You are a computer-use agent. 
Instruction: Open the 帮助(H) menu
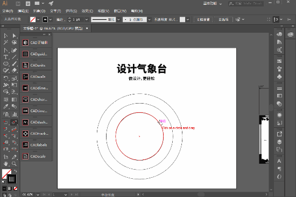click(137, 11)
